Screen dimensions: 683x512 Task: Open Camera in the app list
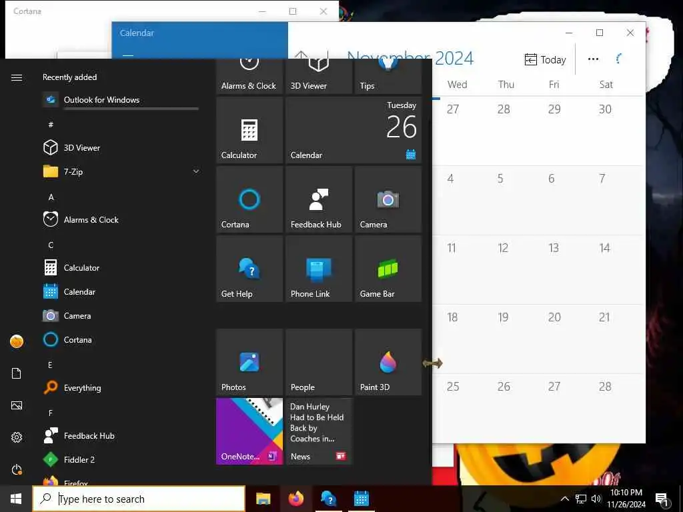[121, 315]
